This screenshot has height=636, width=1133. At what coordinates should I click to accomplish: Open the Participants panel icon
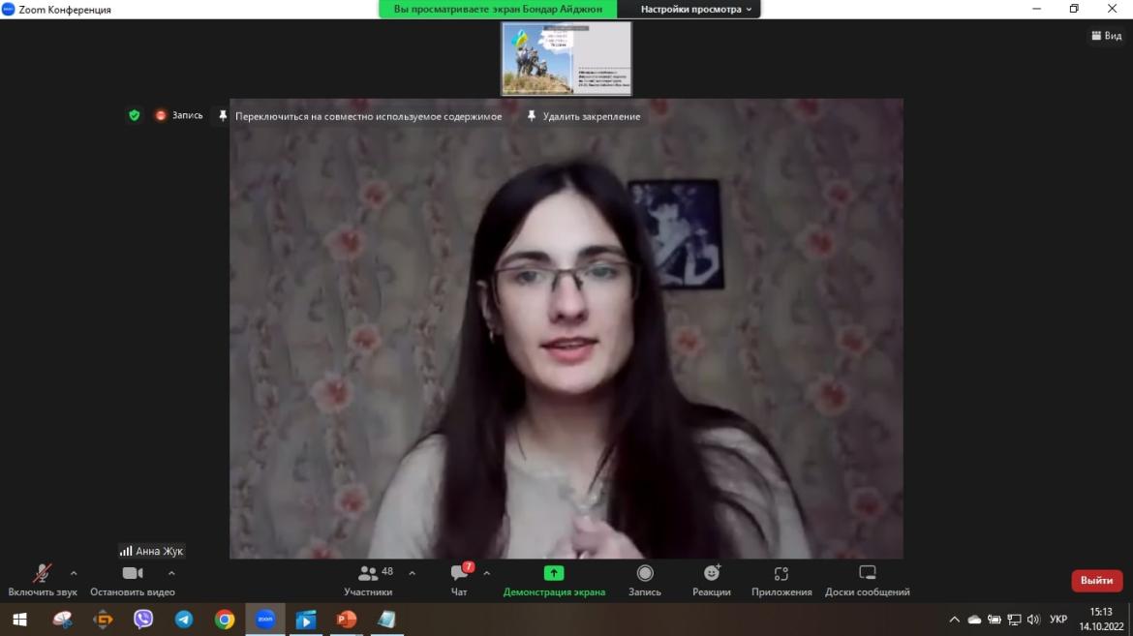pos(367,573)
